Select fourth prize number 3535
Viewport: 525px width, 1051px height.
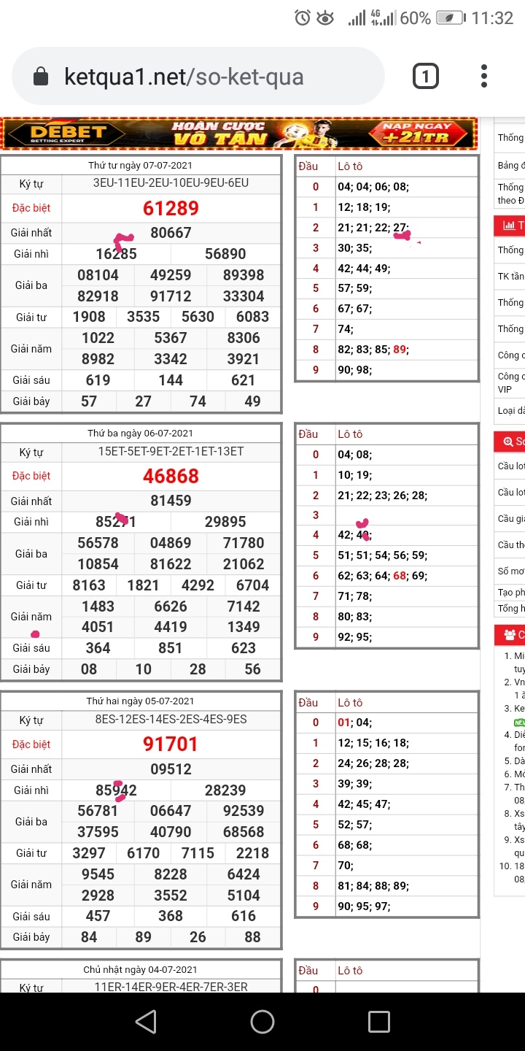(143, 317)
